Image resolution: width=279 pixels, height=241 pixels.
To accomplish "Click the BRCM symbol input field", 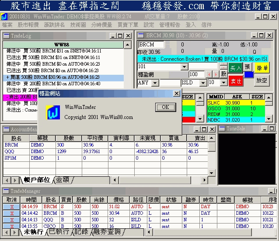I will tap(151, 45).
